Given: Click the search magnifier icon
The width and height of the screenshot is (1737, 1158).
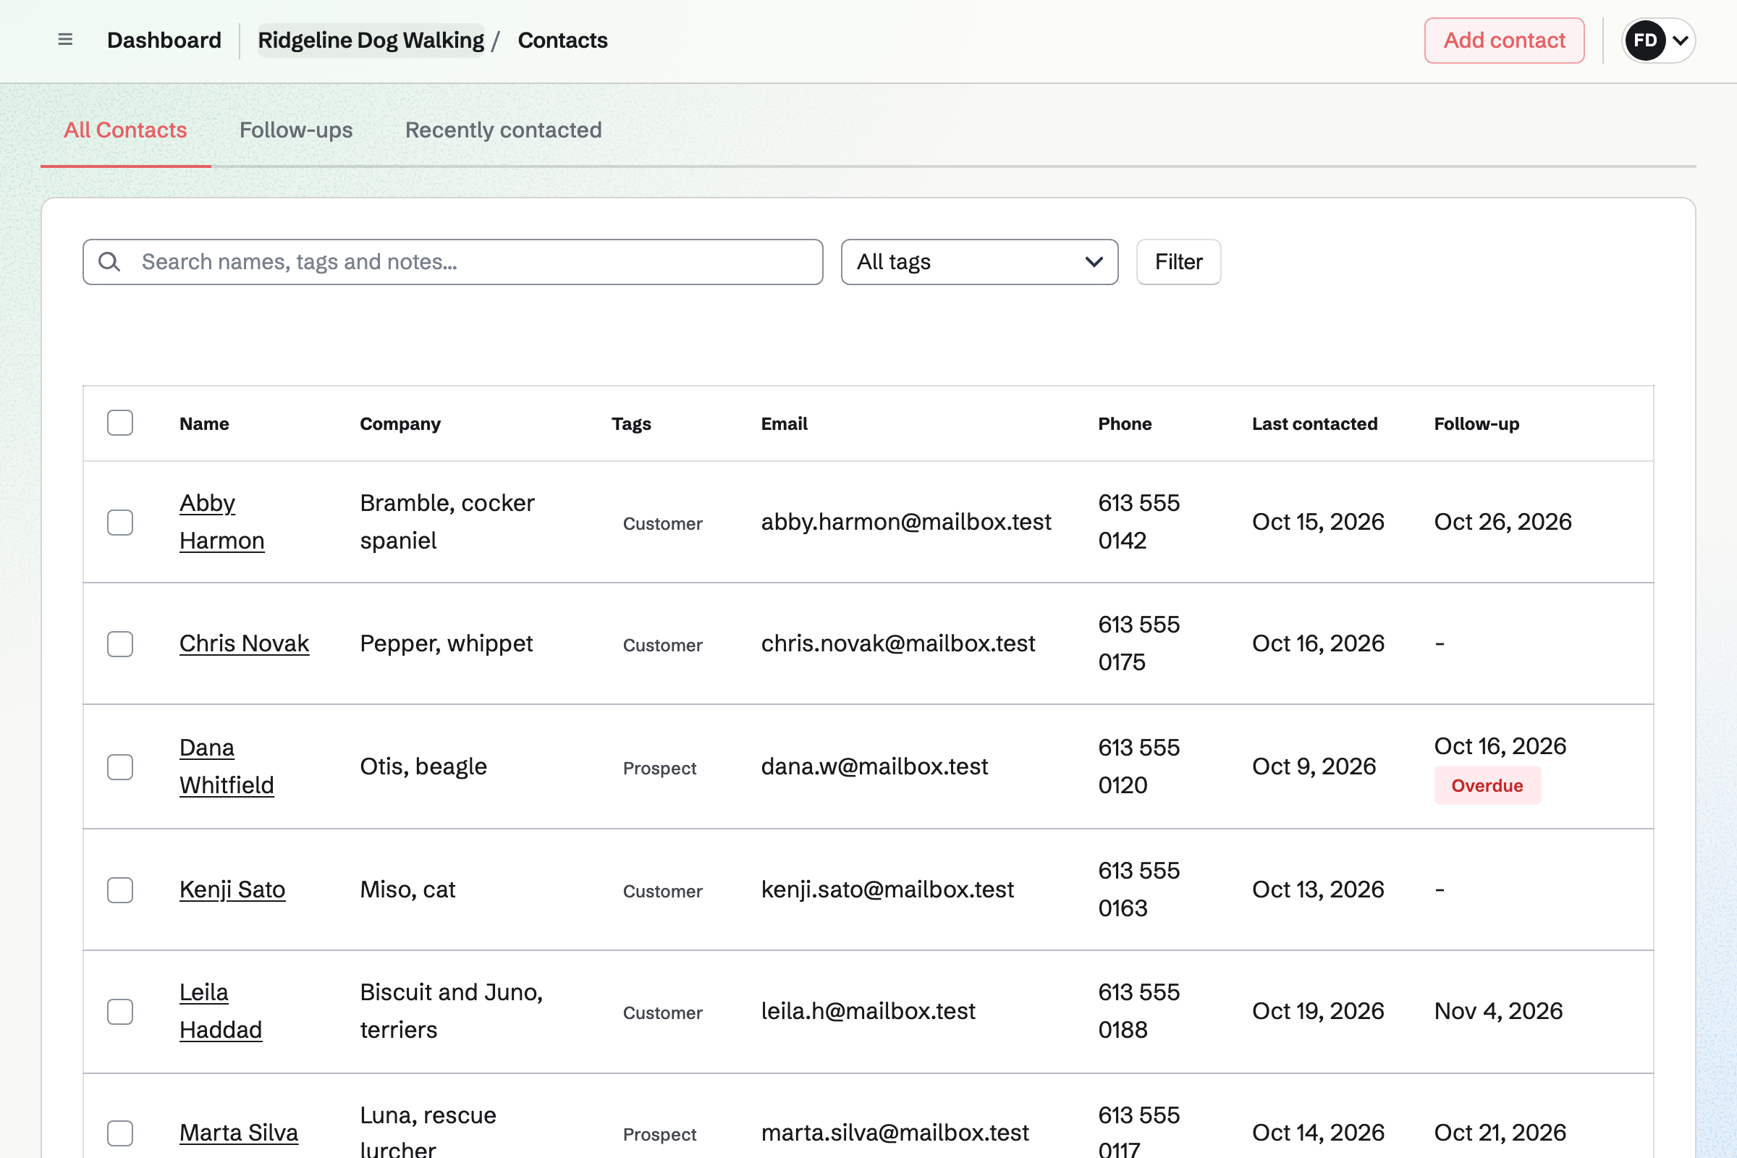Looking at the screenshot, I should point(109,261).
